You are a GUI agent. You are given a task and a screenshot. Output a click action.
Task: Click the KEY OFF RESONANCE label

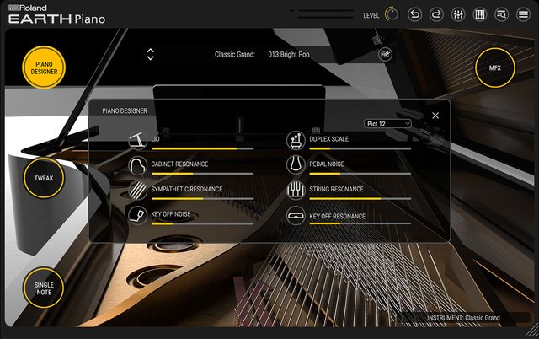[337, 216]
